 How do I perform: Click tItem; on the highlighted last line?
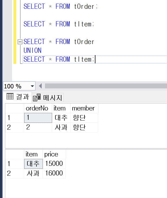click(x=84, y=59)
